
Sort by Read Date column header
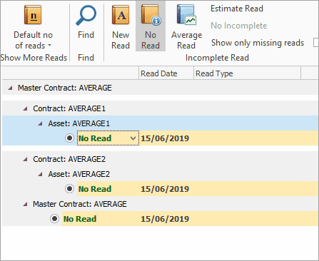[166, 73]
